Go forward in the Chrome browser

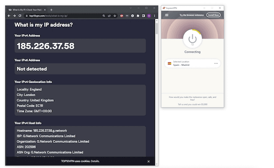pos(14,16)
